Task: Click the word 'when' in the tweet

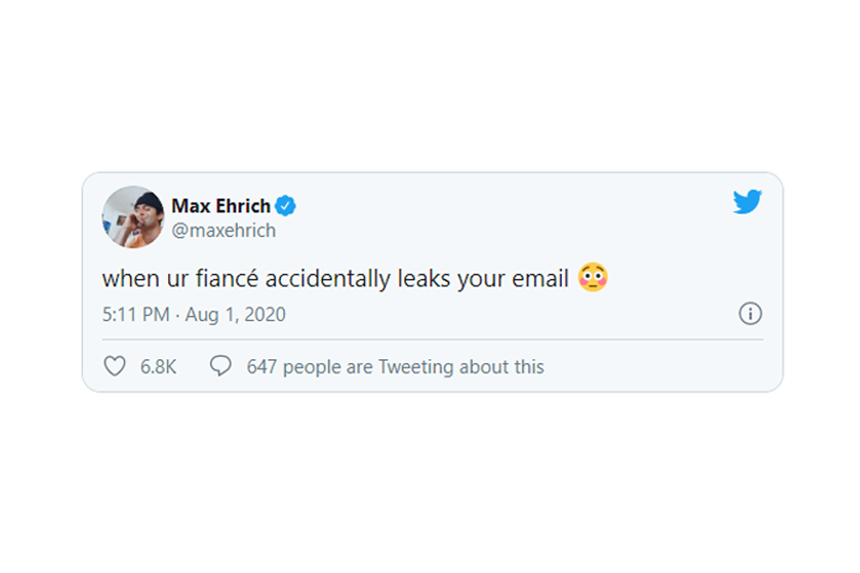Action: (x=131, y=279)
